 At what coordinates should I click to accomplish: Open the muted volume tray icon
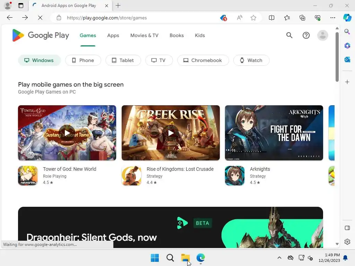(310, 258)
